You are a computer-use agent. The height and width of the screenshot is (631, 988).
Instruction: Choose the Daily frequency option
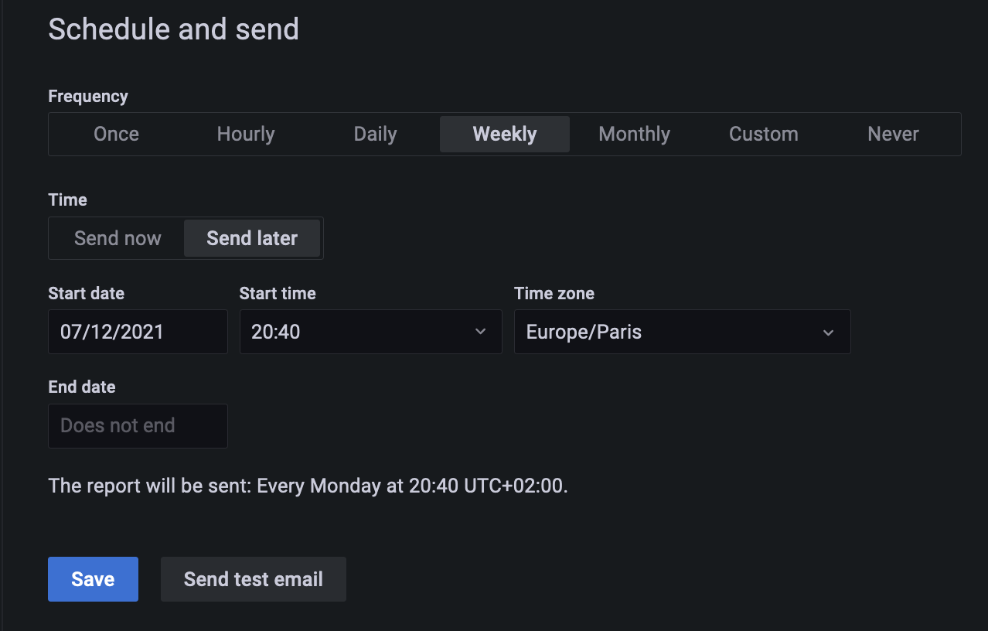pyautogui.click(x=375, y=134)
